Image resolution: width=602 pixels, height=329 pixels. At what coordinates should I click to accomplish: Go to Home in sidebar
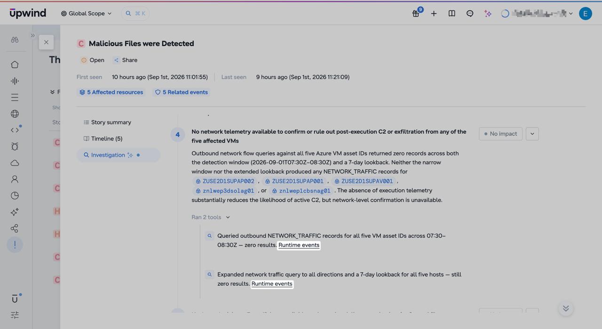point(15,64)
